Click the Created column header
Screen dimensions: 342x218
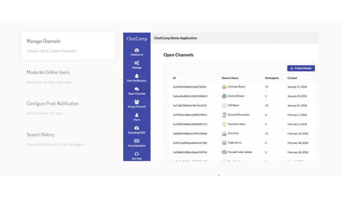[292, 78]
